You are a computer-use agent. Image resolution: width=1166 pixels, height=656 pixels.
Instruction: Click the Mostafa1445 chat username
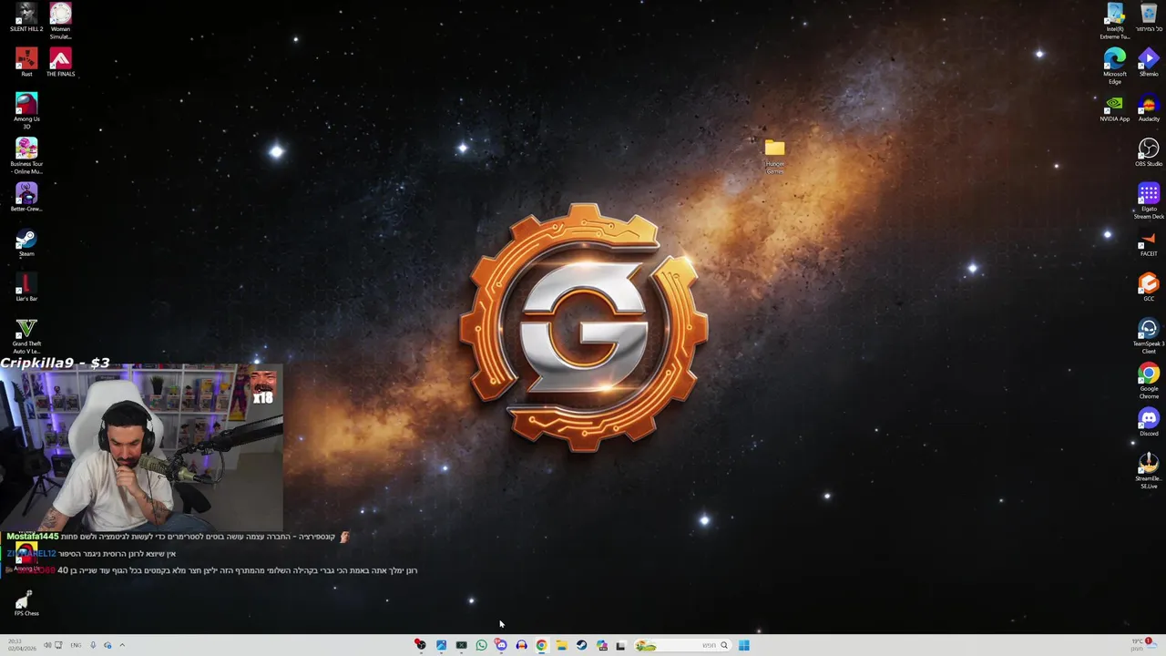pyautogui.click(x=33, y=537)
